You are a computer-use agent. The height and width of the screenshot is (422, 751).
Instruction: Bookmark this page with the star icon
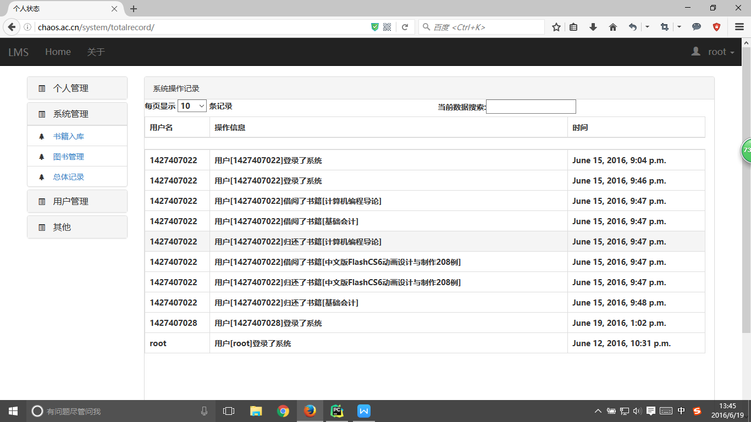[x=556, y=27]
